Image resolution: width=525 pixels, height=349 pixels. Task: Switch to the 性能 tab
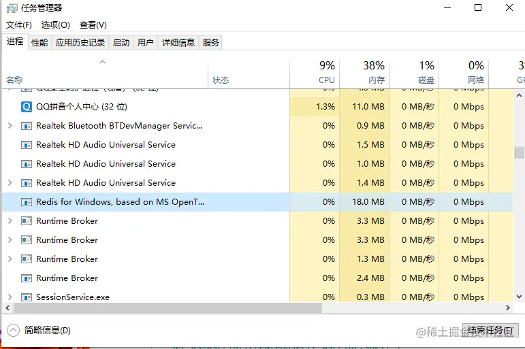point(39,42)
